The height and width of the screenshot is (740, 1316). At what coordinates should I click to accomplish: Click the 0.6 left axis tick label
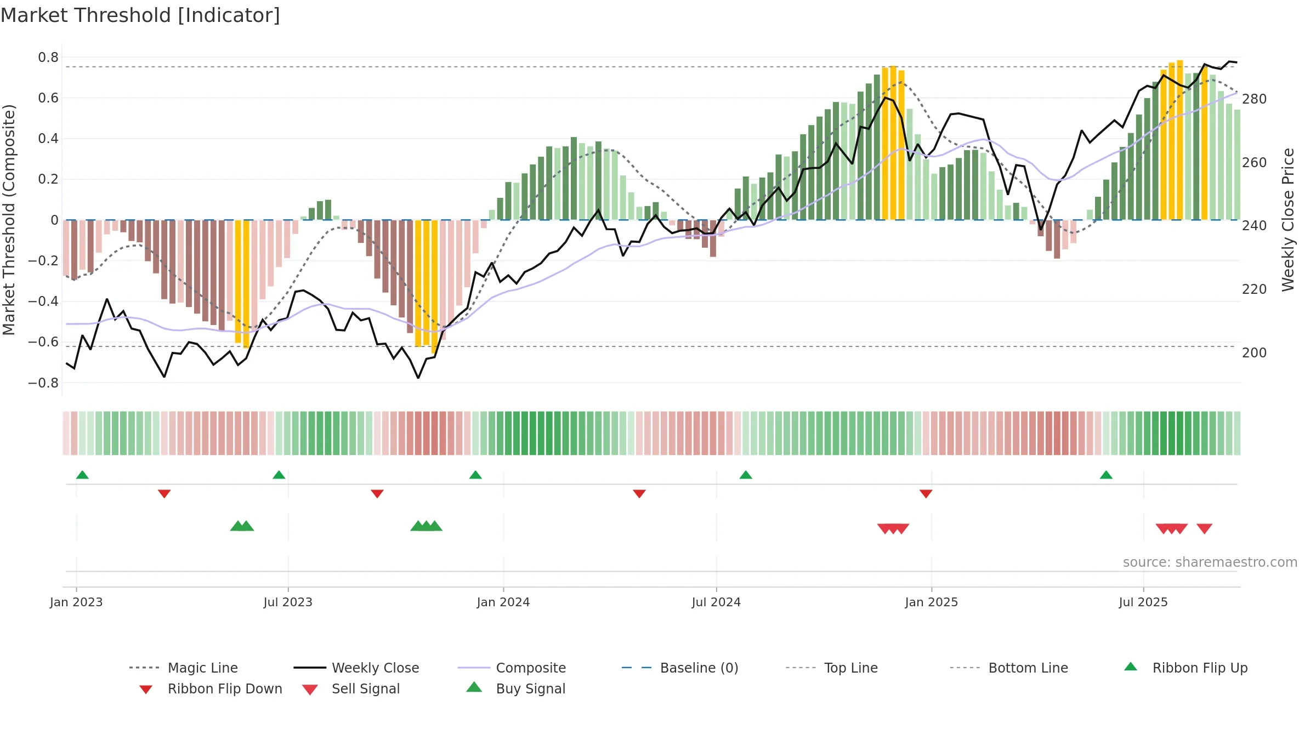pos(48,98)
